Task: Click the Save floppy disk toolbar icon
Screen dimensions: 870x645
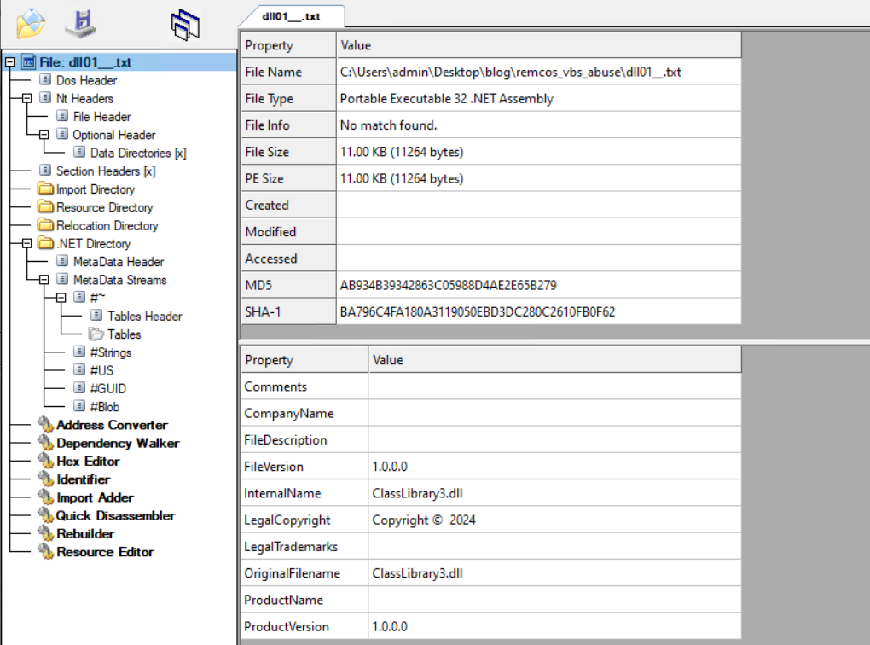Action: (82, 23)
